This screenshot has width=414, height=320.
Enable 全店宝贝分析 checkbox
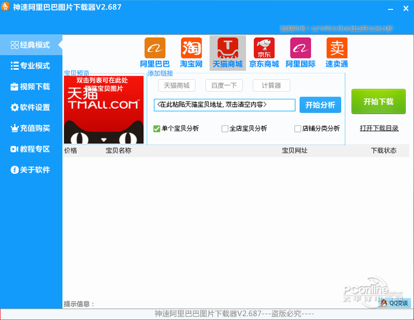(225, 128)
